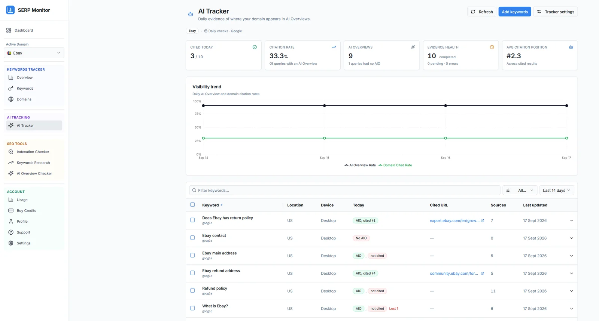Click the SERP Monitor logo icon
Screen dimensions: 599x321
10,10
